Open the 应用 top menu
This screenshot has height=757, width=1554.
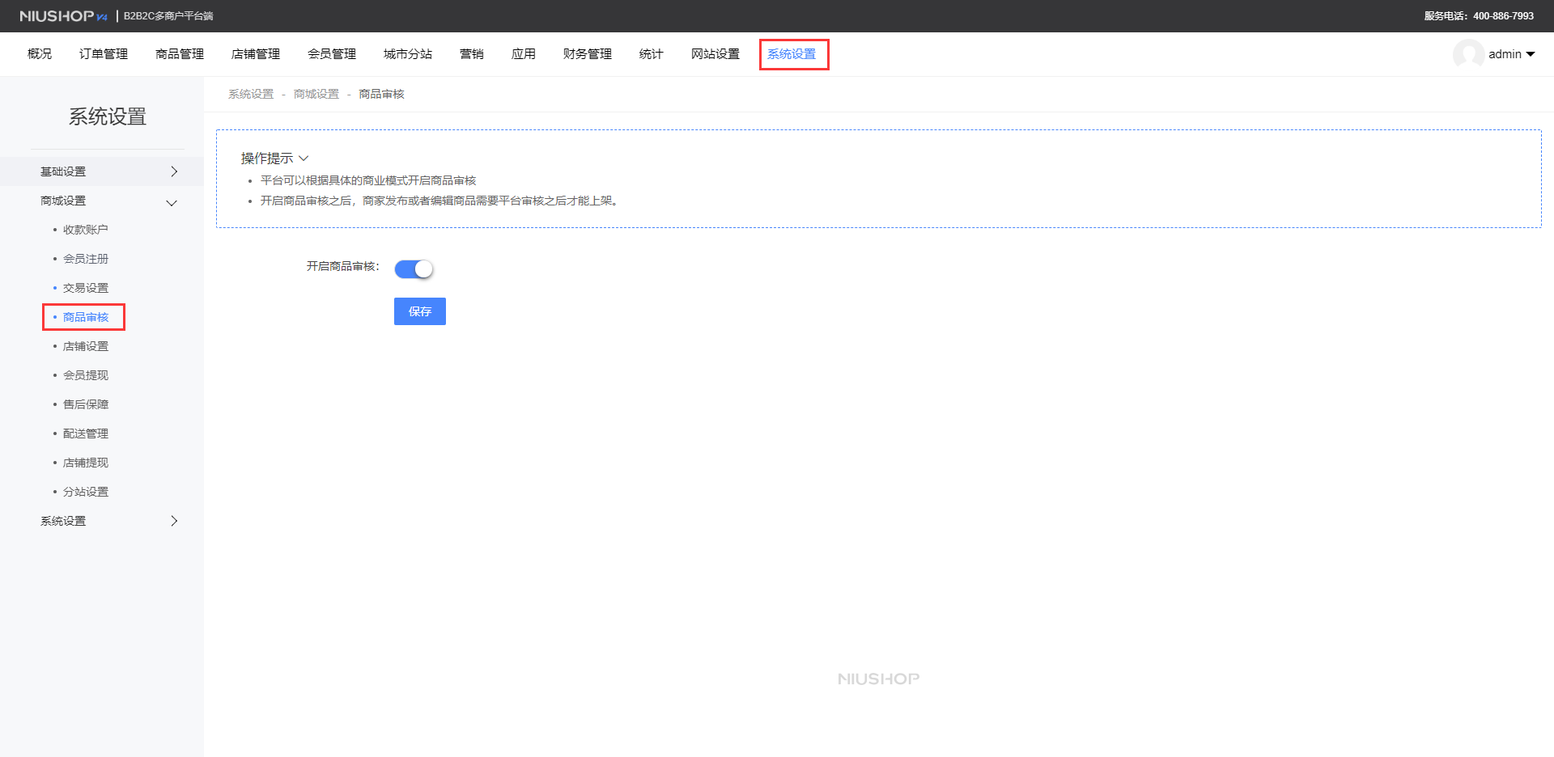[x=524, y=54]
